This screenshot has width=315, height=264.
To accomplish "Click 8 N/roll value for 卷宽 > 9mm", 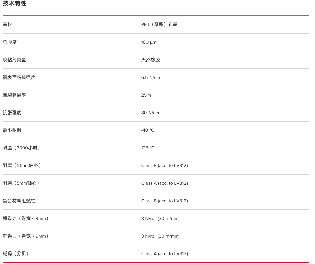I will tap(160, 236).
